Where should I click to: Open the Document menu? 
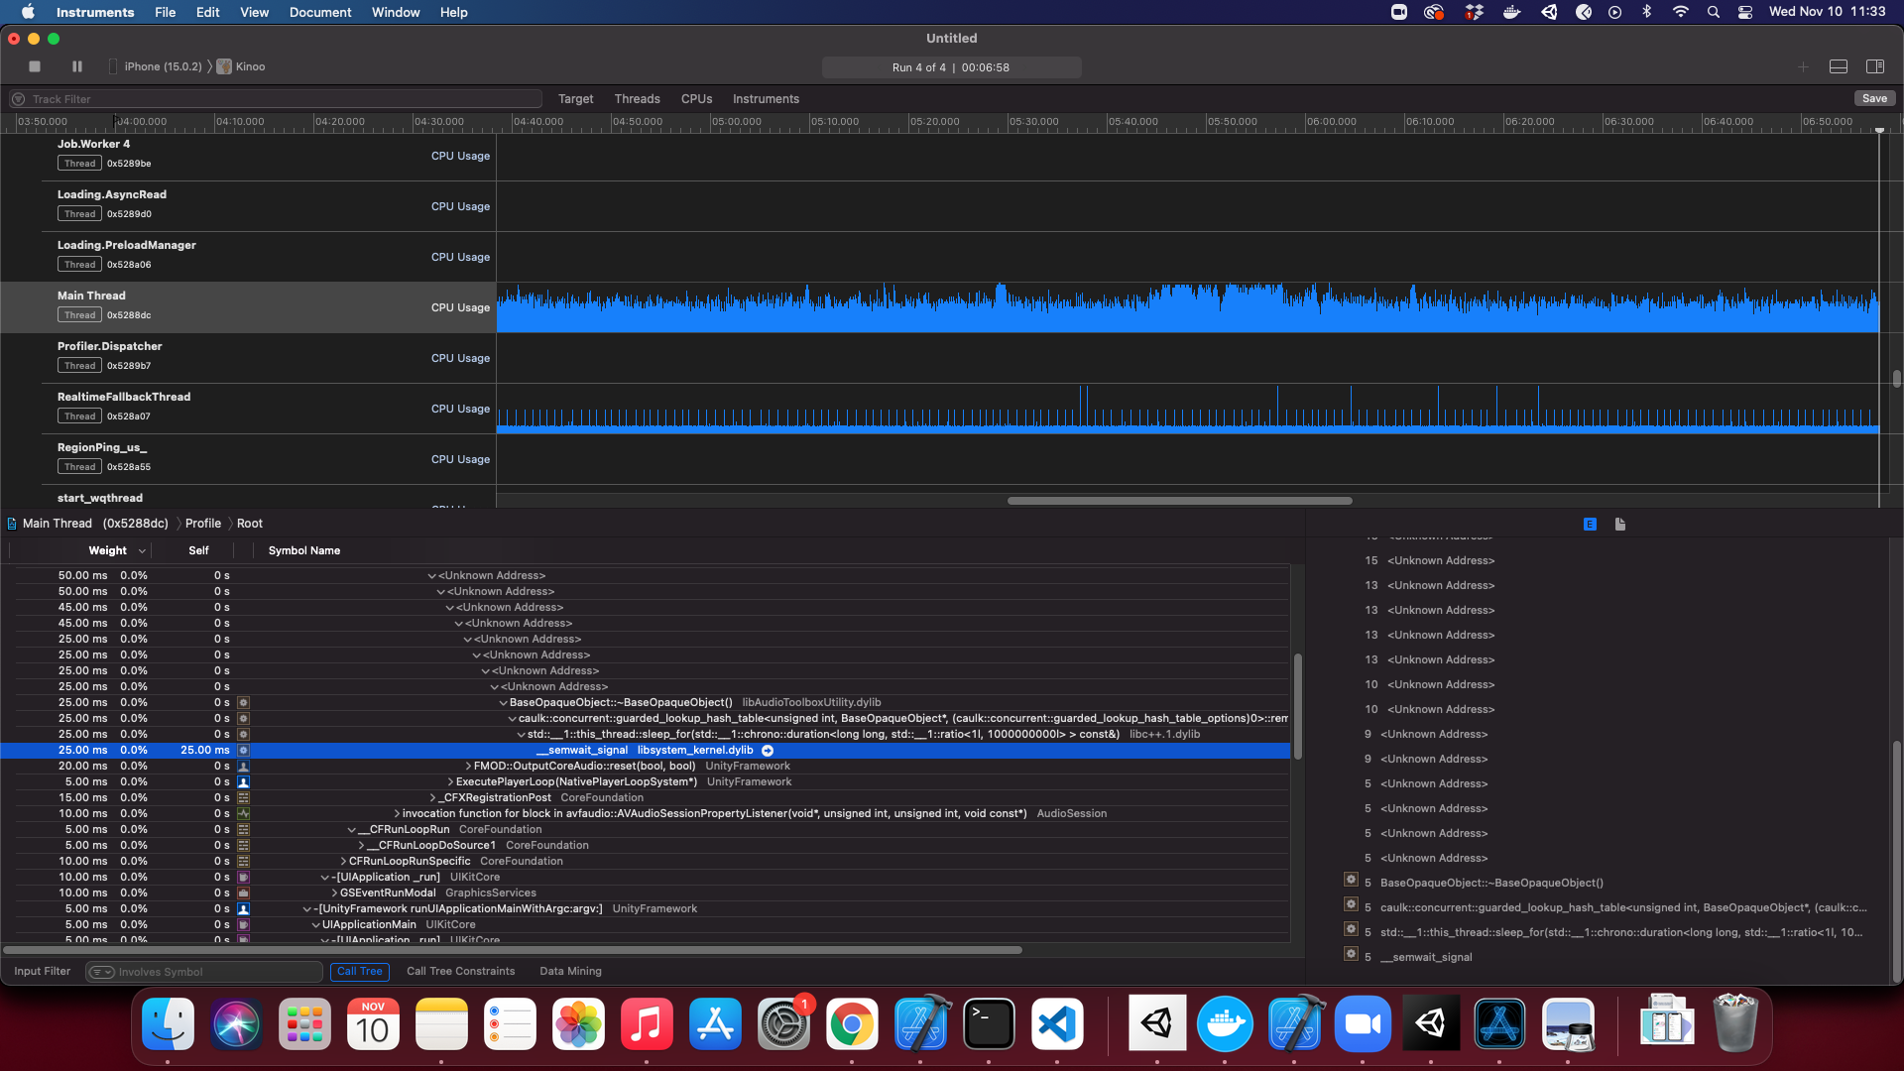(319, 12)
